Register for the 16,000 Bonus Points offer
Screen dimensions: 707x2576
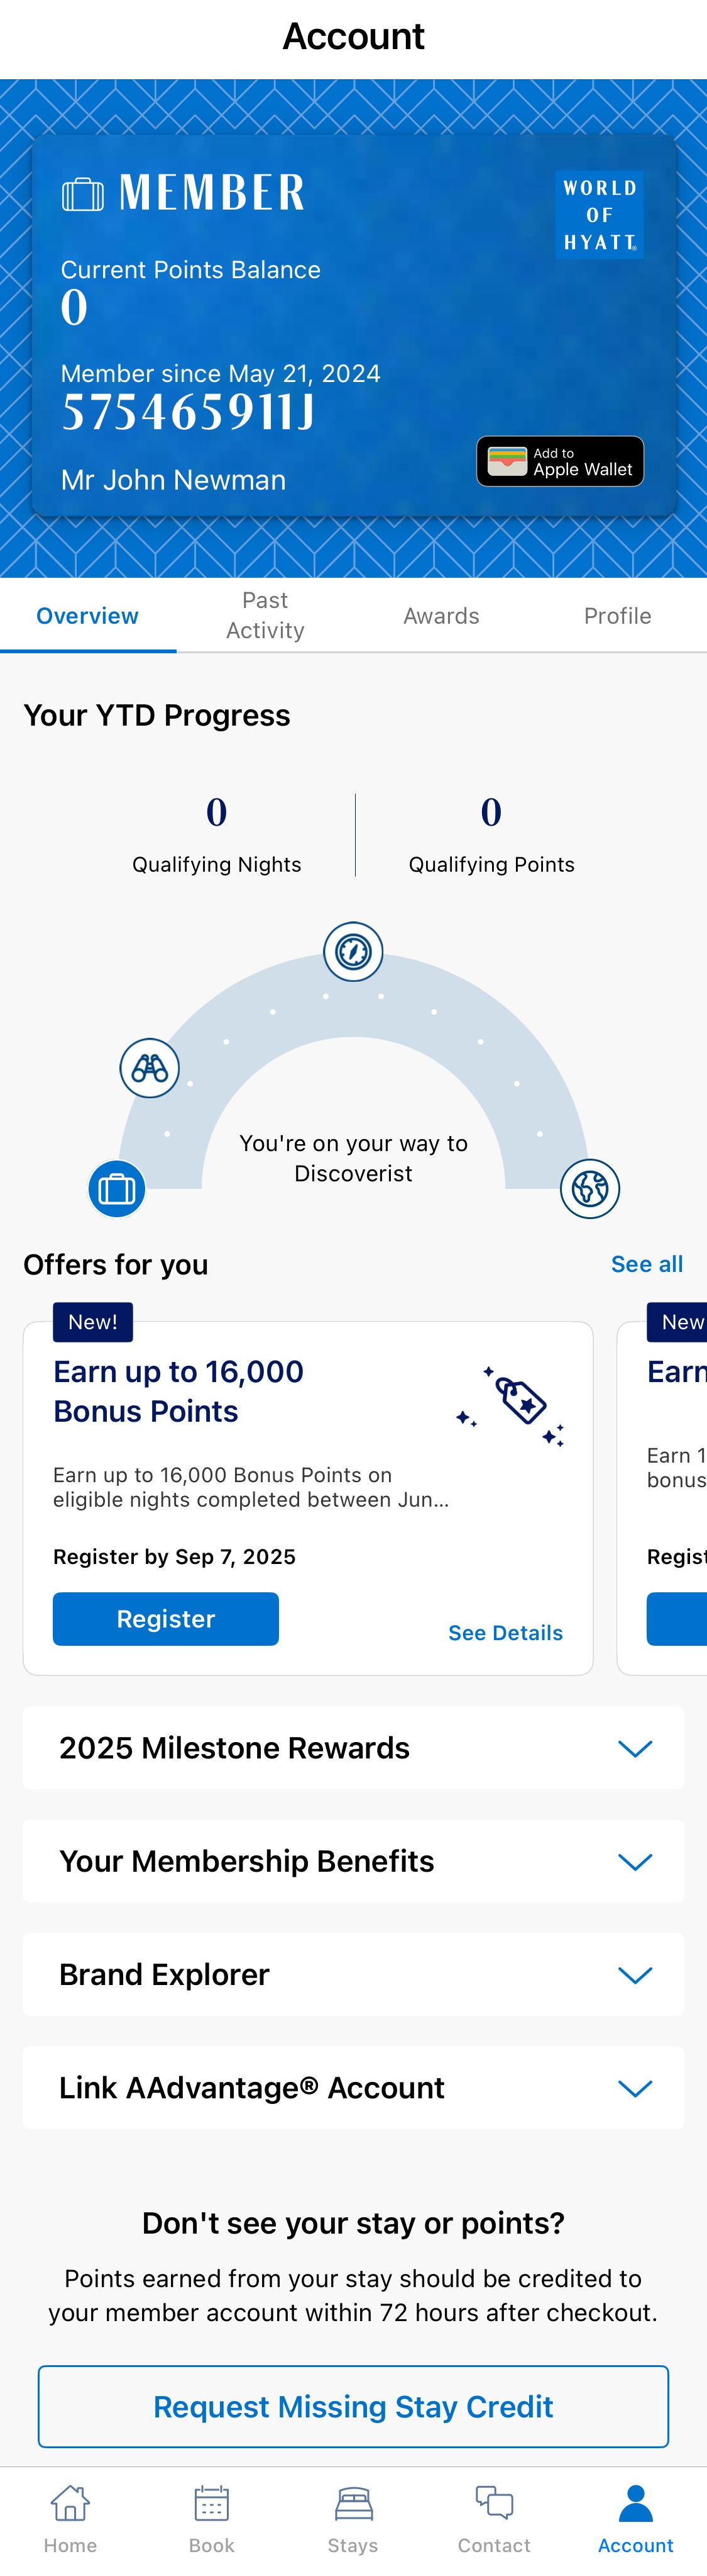(165, 1618)
